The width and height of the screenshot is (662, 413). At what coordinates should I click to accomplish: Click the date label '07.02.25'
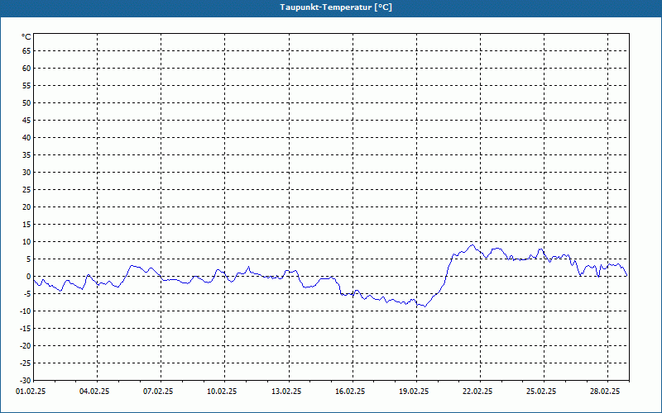coord(158,392)
